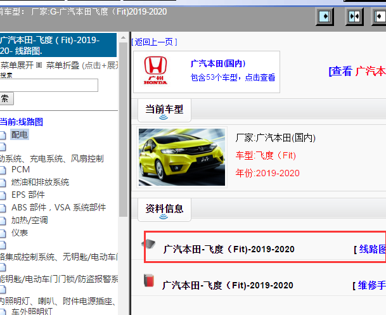The height and width of the screenshot is (315, 386).
Task: Click 返回上一页 link
Action: [155, 42]
